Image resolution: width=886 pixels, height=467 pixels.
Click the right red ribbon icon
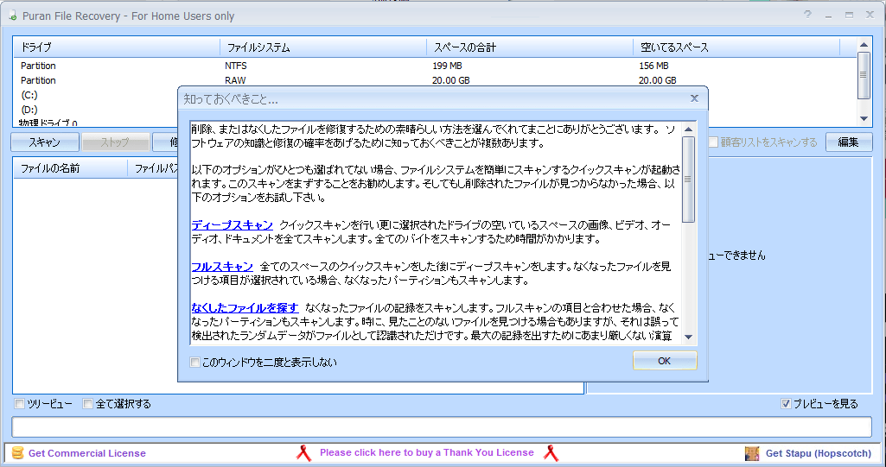coord(551,453)
